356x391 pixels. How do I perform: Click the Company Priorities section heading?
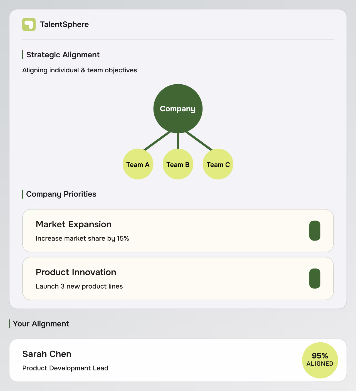pos(61,194)
